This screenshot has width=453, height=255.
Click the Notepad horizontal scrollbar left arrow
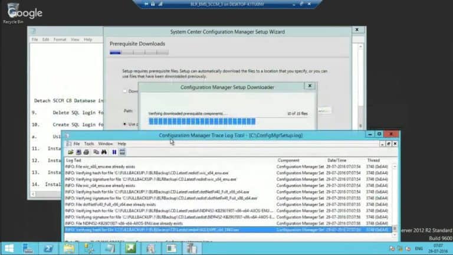pyautogui.click(x=33, y=194)
